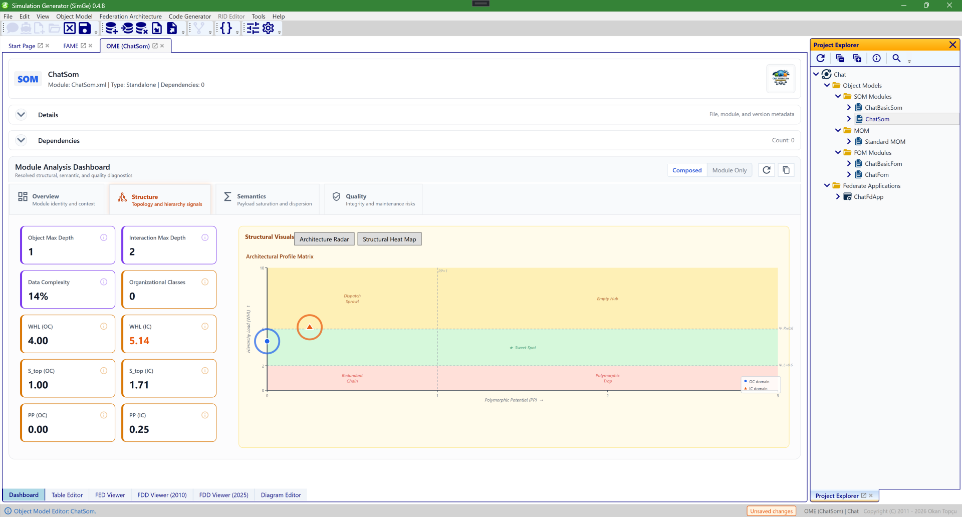Image resolution: width=962 pixels, height=517 pixels.
Task: Click the federation logo thumbnail in header
Action: coord(781,78)
